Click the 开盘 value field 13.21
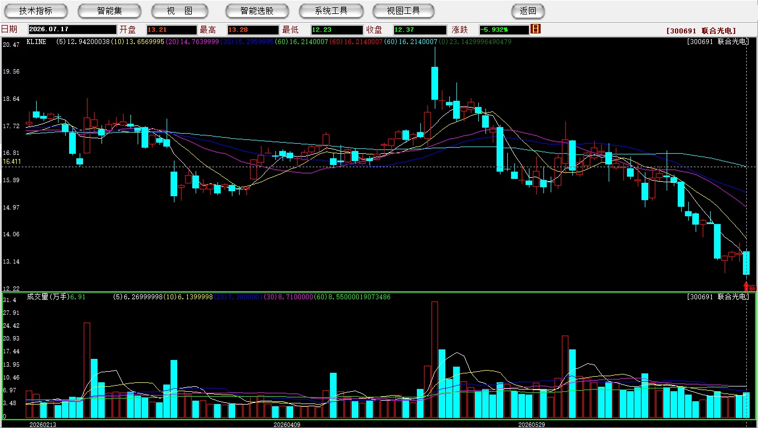 [172, 30]
